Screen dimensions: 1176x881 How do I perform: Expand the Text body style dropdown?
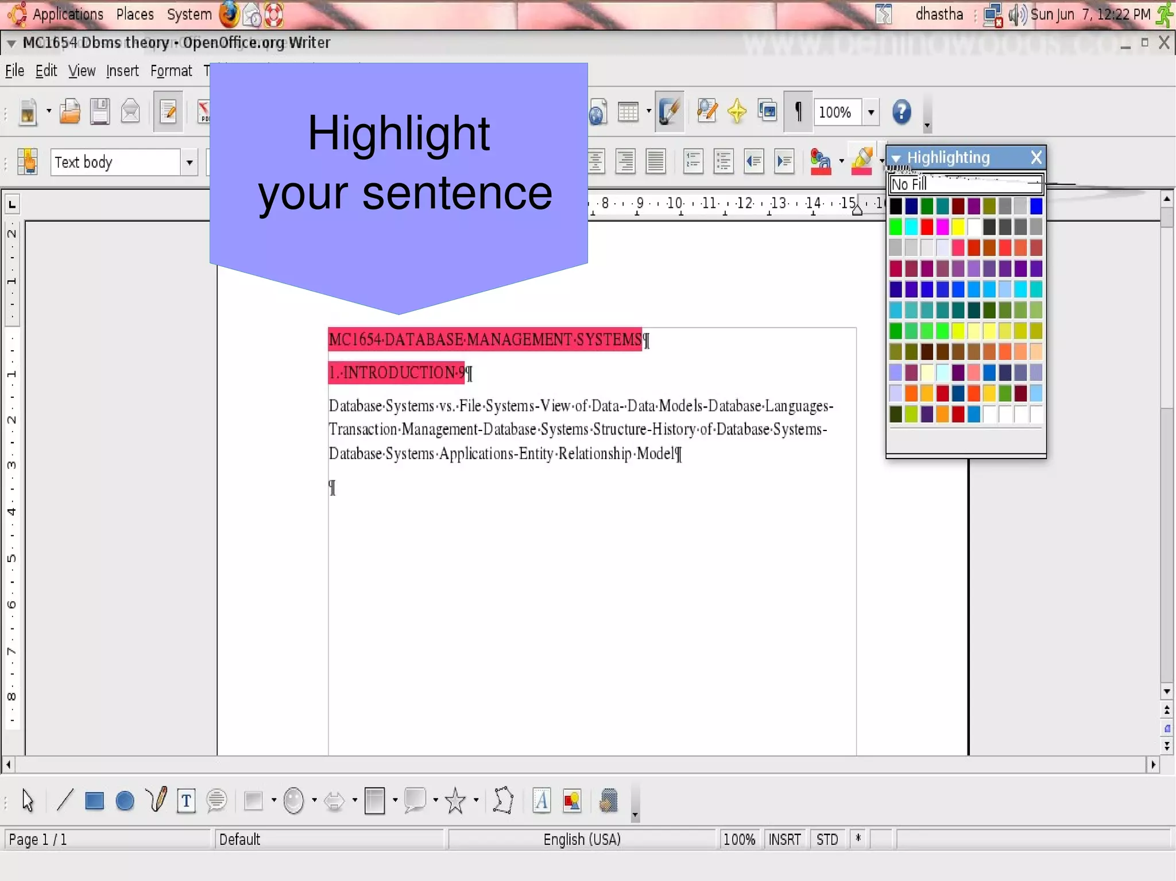[189, 162]
